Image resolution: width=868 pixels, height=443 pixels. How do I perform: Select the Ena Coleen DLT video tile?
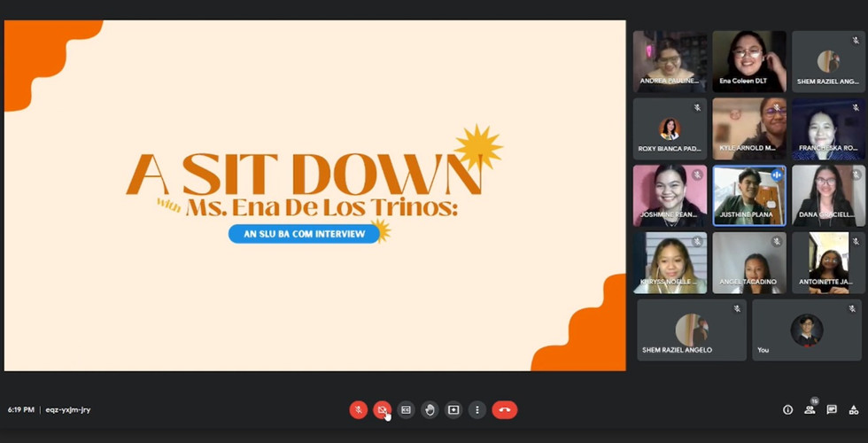pos(749,61)
